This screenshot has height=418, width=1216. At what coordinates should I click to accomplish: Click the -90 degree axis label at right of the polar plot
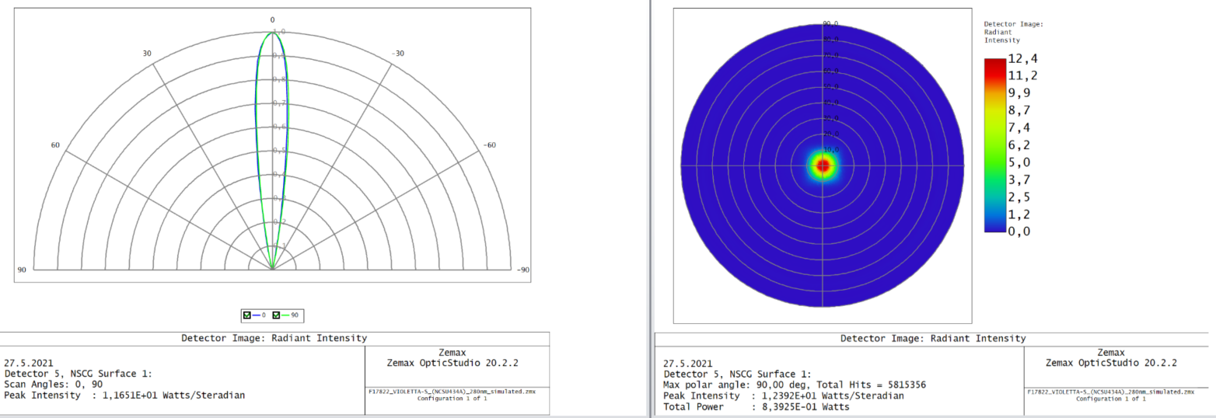click(x=523, y=270)
